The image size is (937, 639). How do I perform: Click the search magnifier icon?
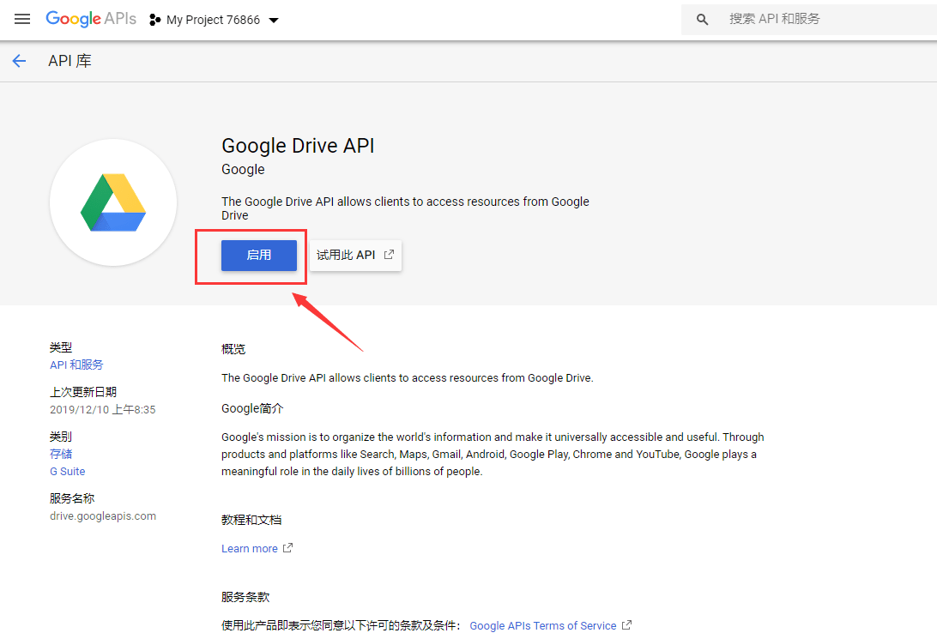click(702, 19)
